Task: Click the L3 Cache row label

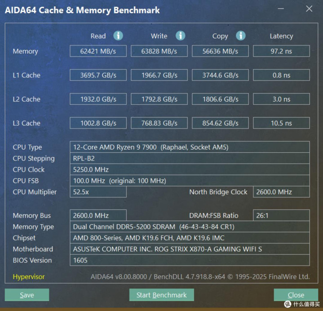Action: pos(27,123)
